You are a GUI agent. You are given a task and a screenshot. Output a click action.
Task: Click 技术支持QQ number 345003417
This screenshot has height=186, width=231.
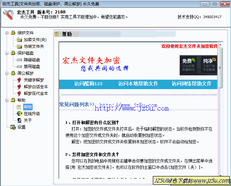coord(212,17)
